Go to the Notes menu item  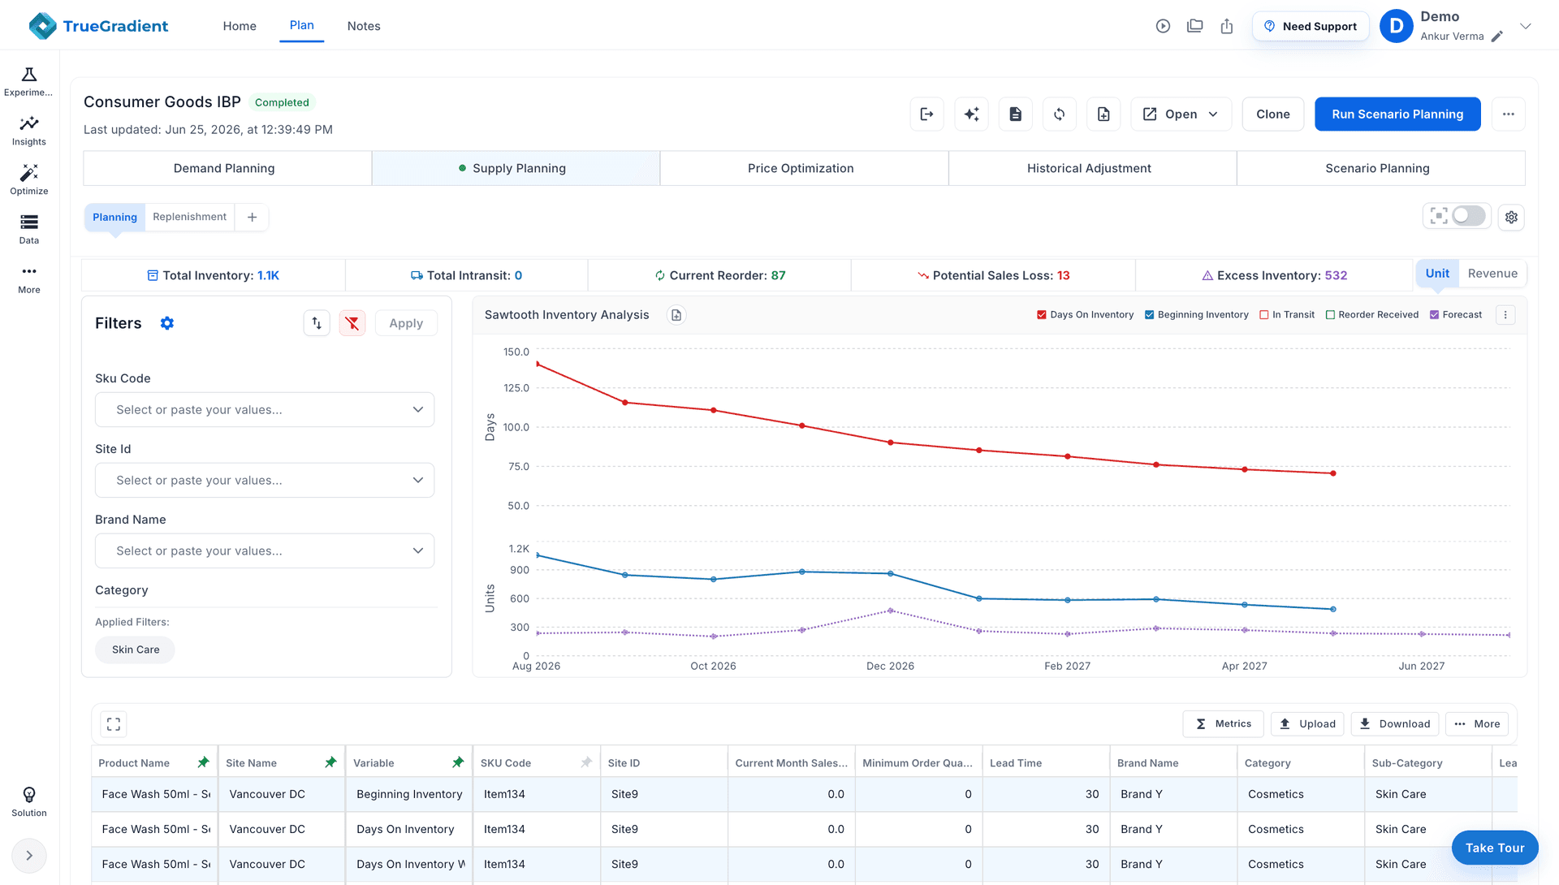pos(364,26)
